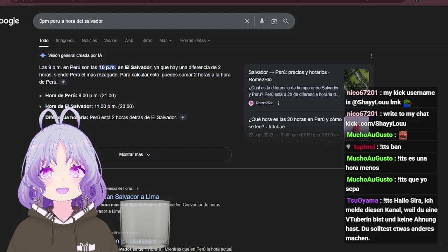Click frog emote in nico67201 message
This screenshot has width=448, height=252.
click(407, 103)
